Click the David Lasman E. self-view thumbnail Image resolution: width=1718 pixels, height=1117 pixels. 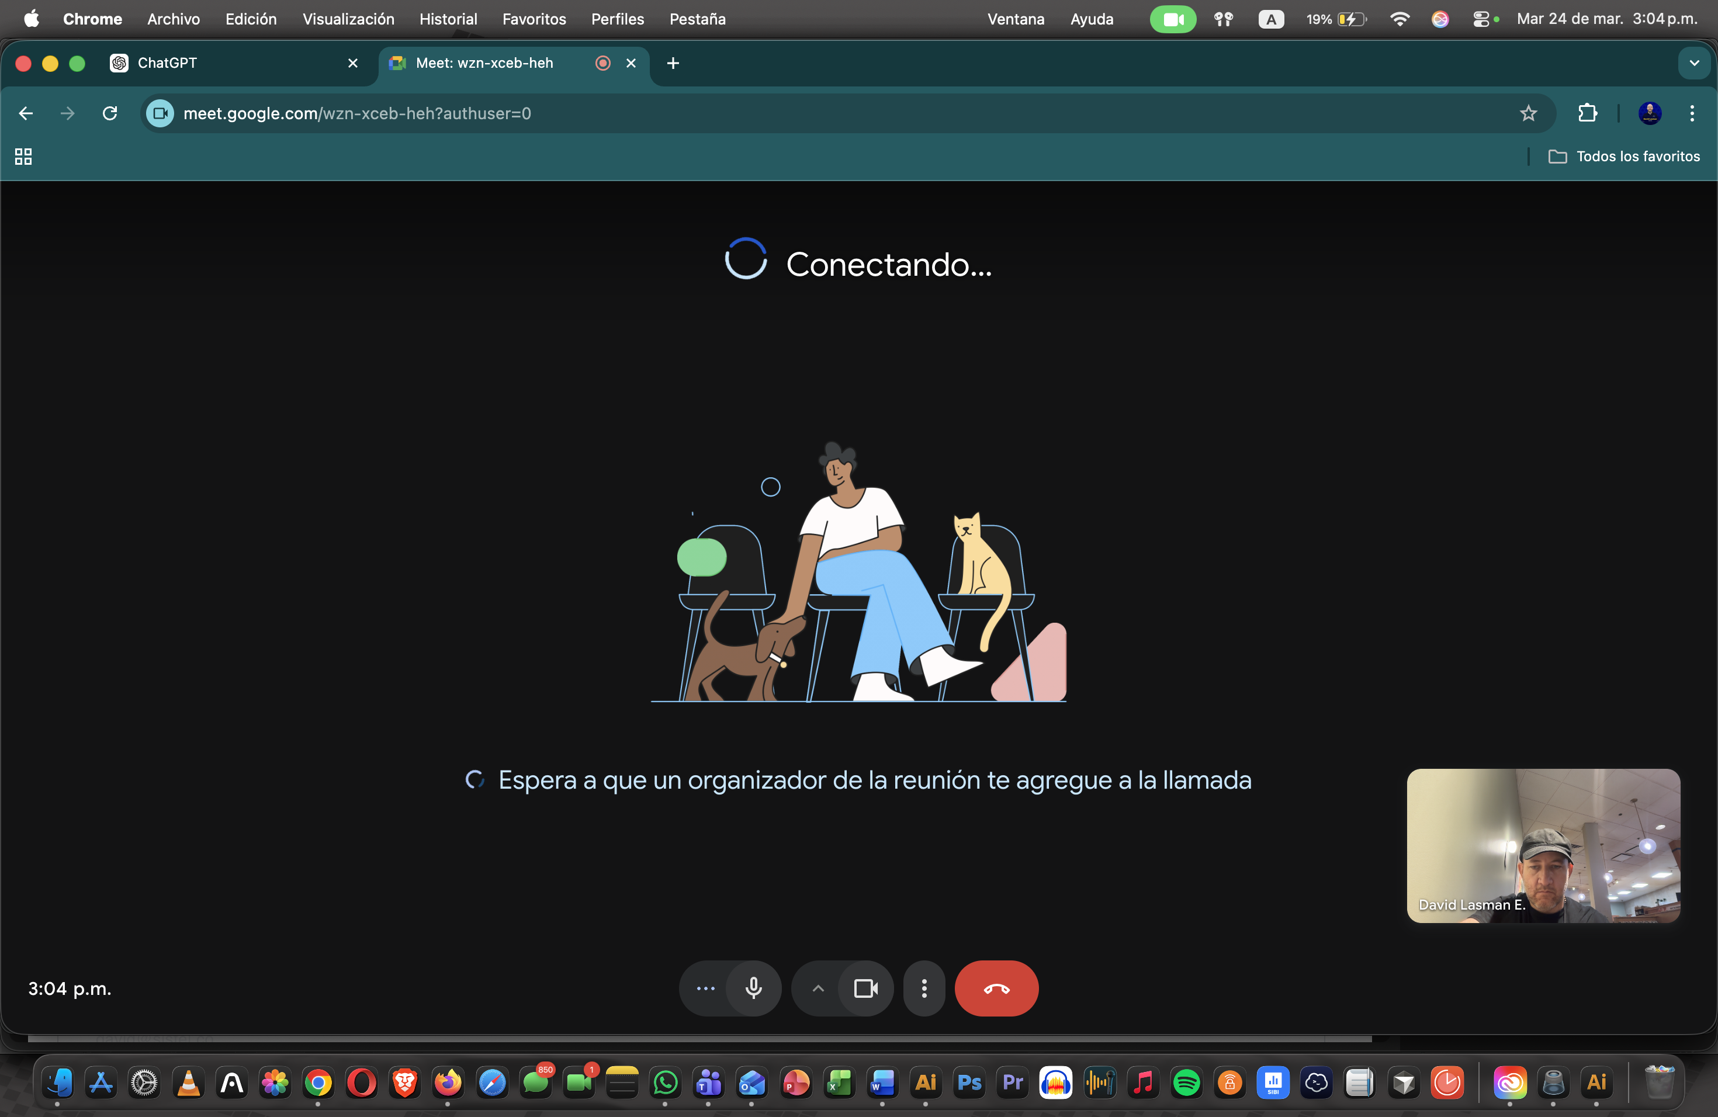(1543, 845)
